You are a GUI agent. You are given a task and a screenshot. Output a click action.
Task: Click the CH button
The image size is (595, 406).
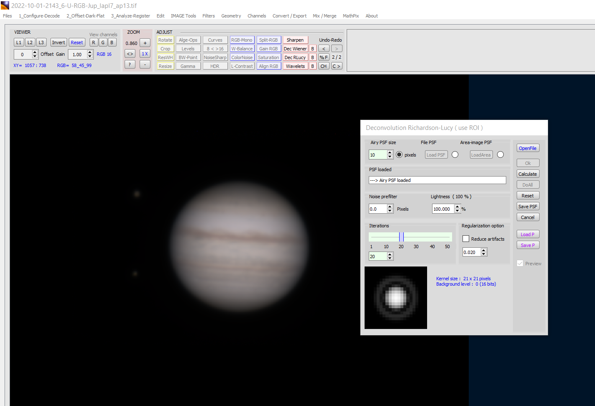pyautogui.click(x=324, y=66)
